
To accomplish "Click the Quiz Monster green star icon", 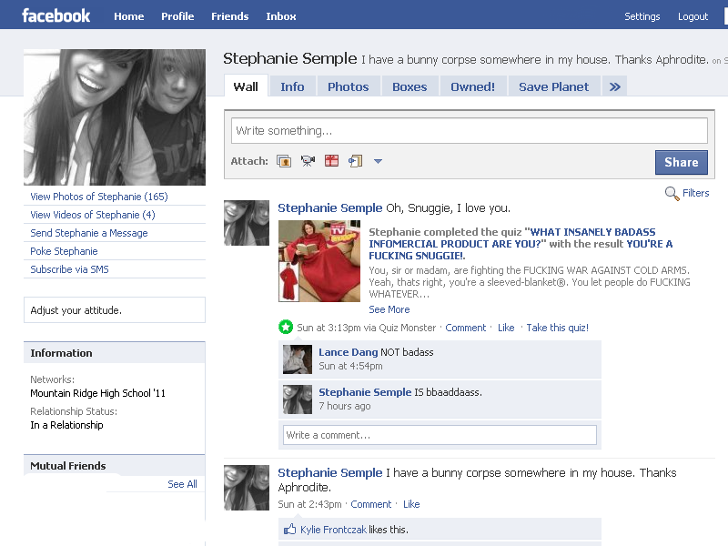I will pos(287,327).
